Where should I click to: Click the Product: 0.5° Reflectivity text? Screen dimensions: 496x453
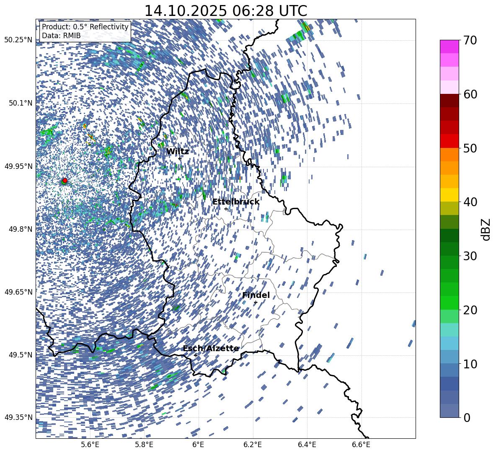85,27
